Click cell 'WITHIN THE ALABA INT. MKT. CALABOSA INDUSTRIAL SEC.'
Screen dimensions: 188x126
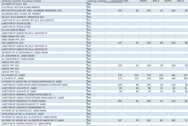pyautogui.click(x=43, y=10)
